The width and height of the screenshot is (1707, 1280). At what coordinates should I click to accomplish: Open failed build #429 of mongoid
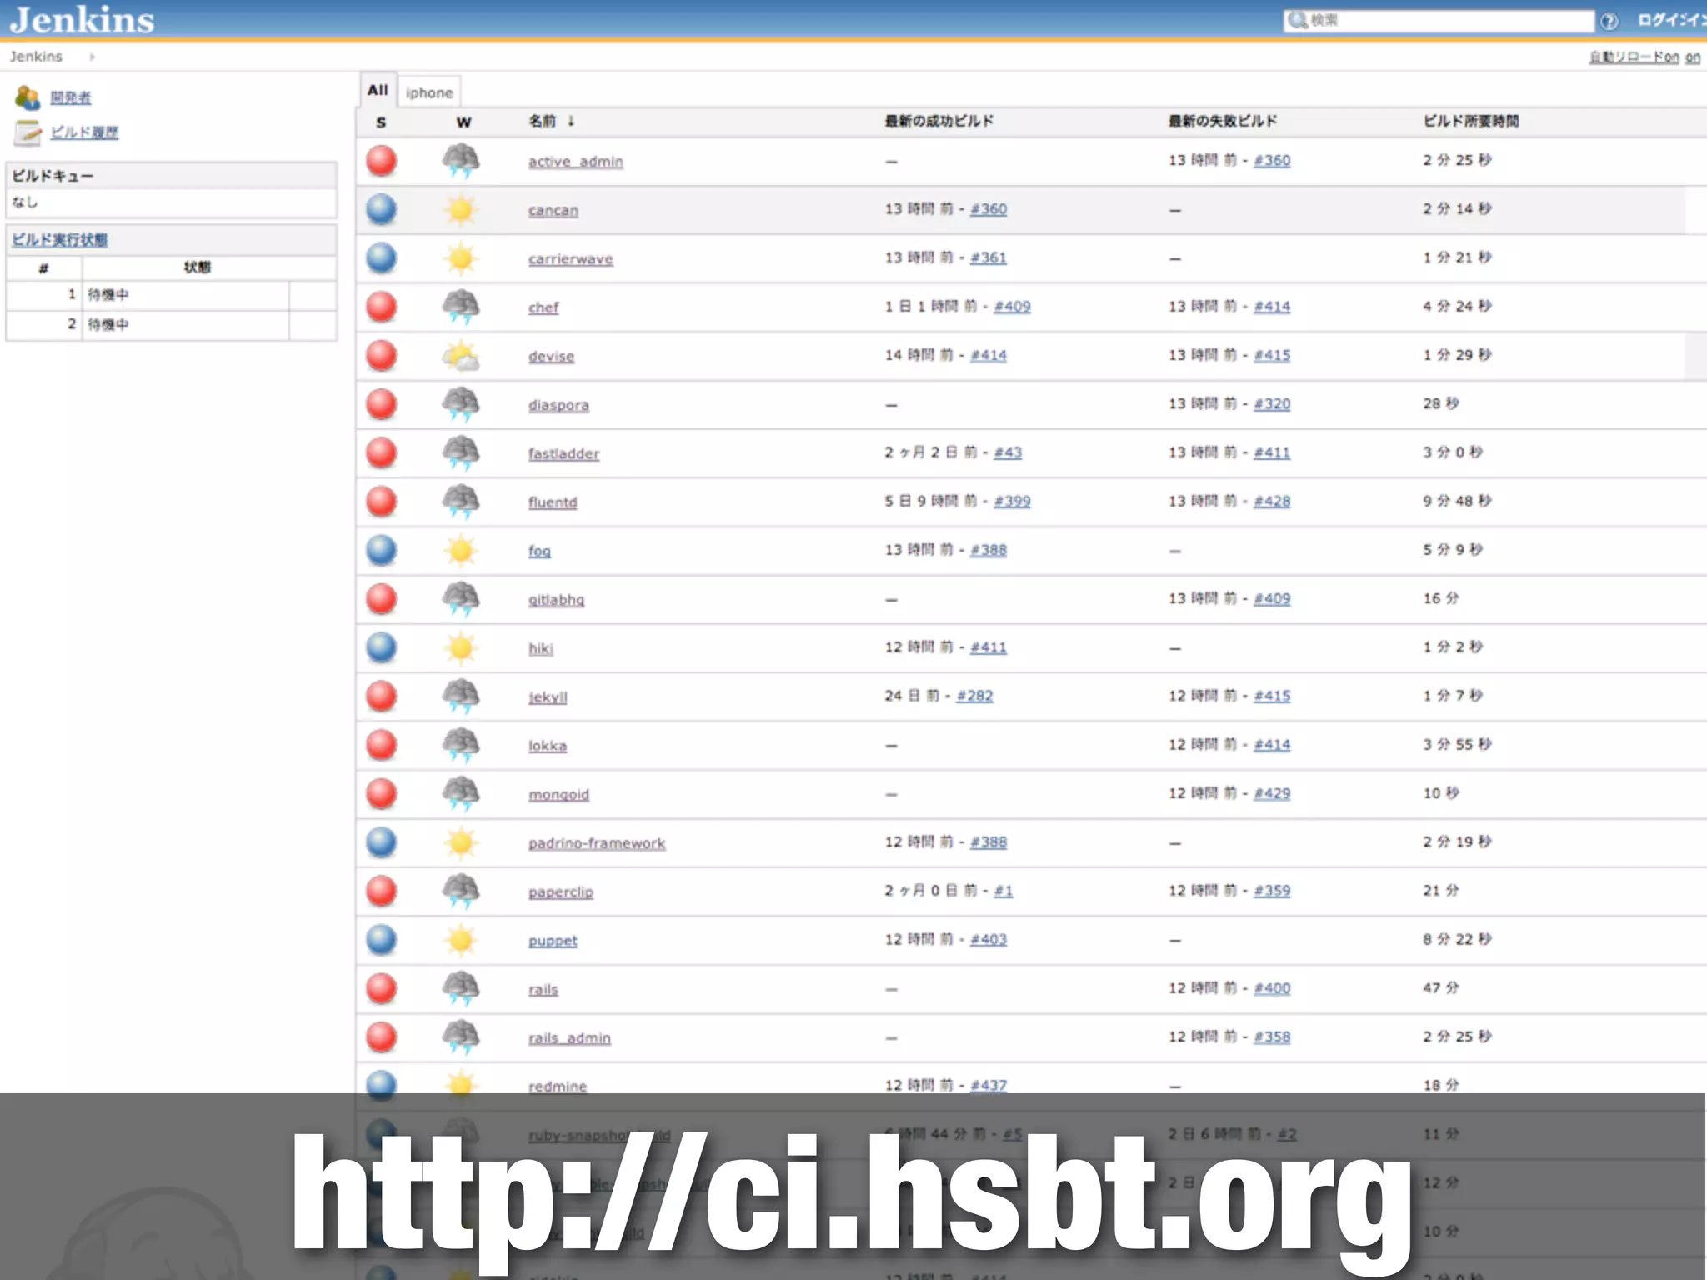pyautogui.click(x=1272, y=793)
